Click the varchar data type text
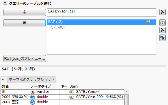This screenshot has width=168, height=105. (x=43, y=92)
